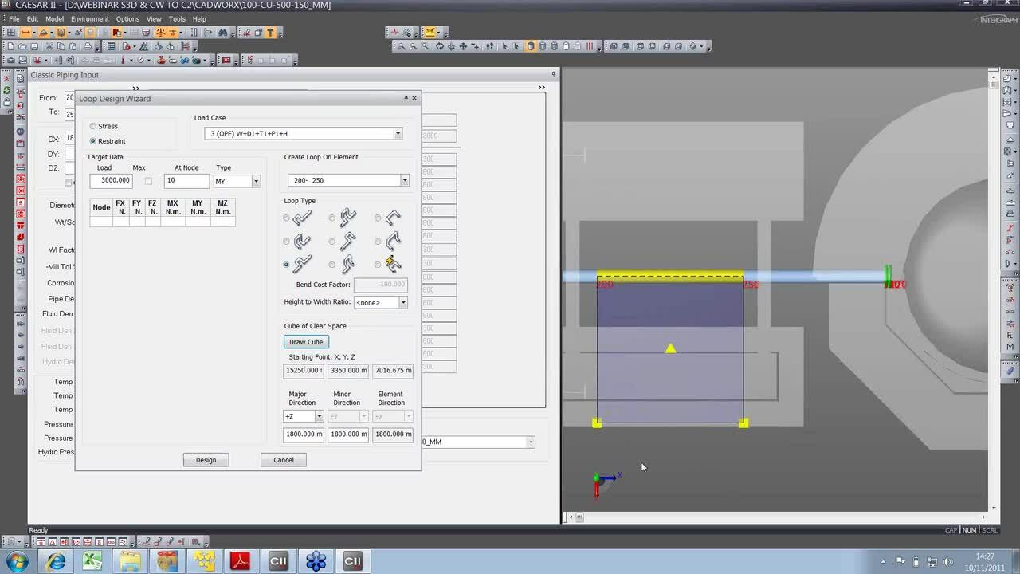Click the printer icon in toolbar
The width and height of the screenshot is (1020, 574).
click(88, 46)
